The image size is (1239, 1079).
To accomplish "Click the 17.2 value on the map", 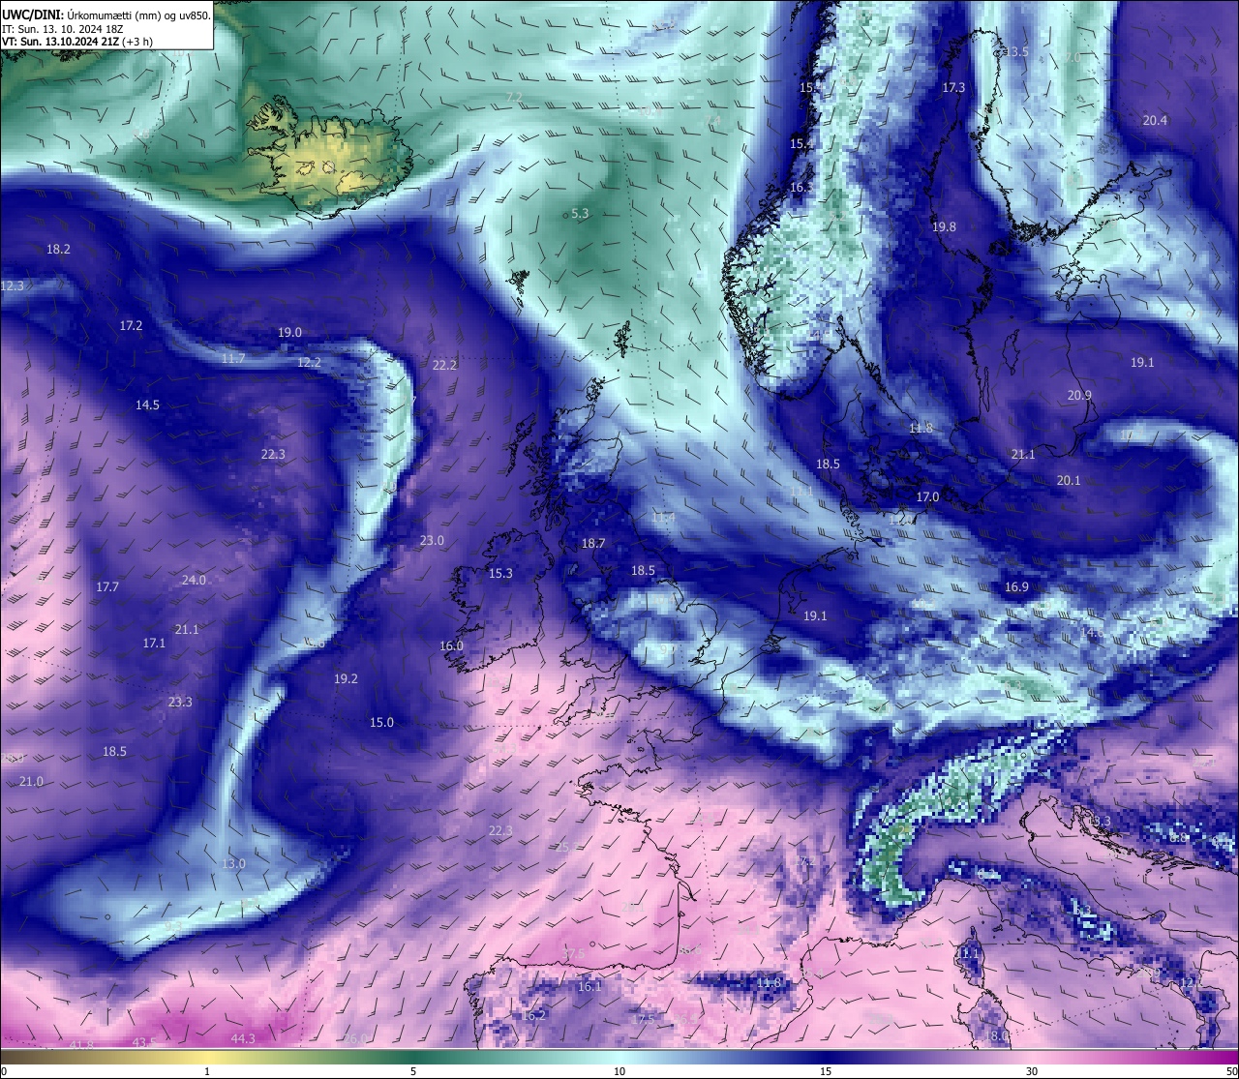I will [x=131, y=326].
